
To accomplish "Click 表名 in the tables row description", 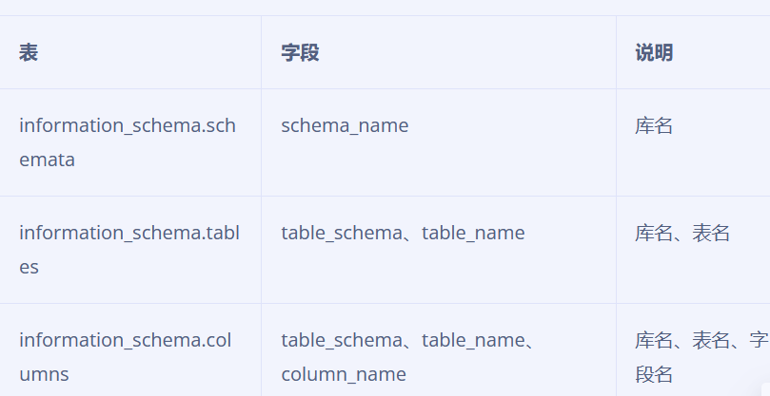I will coord(711,234).
